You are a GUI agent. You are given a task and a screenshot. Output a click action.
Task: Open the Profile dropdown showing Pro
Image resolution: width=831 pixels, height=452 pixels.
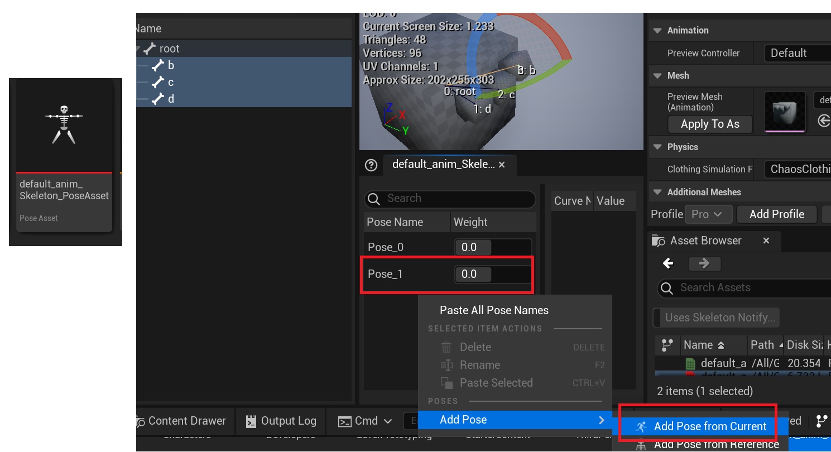coord(708,214)
